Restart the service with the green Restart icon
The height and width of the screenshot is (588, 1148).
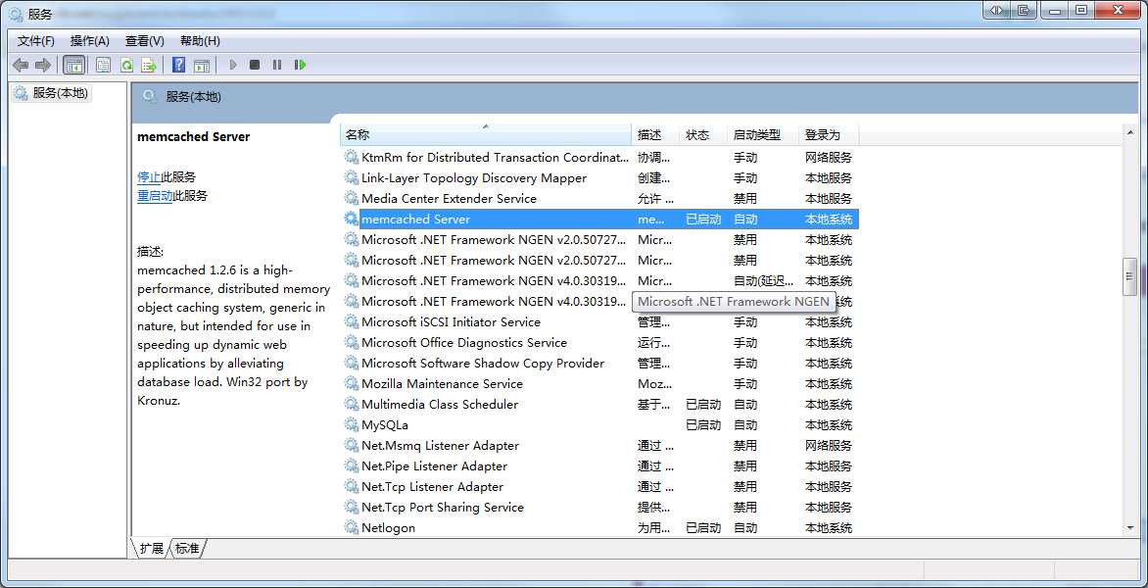[x=300, y=66]
